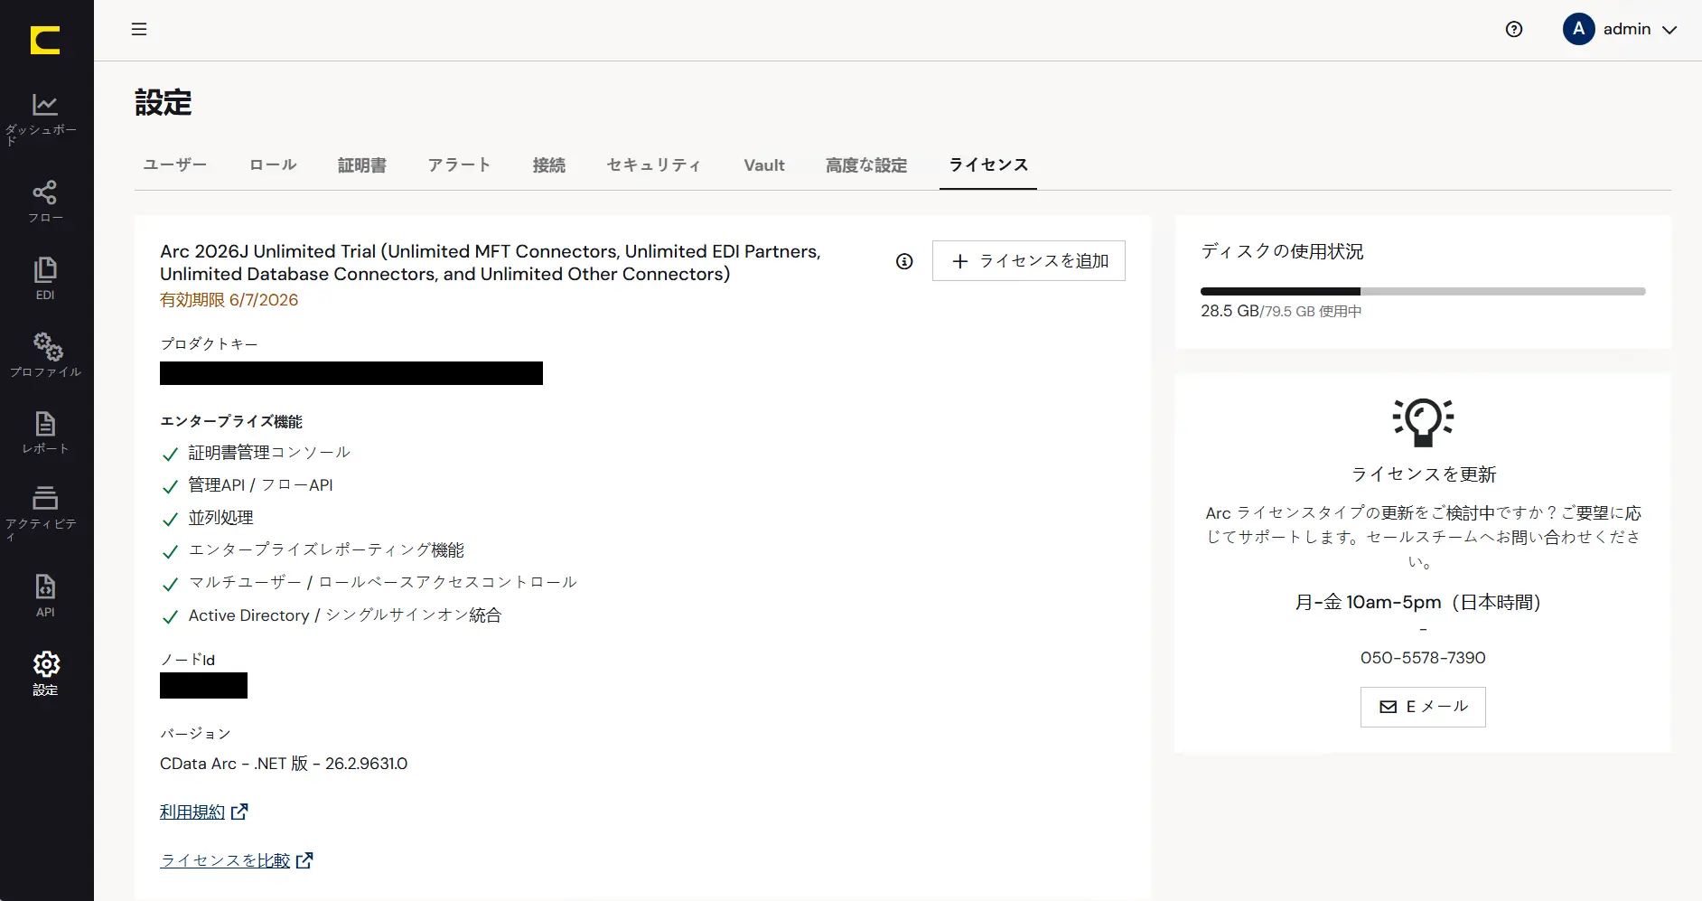Switch to the 接続 tab
Image resolution: width=1702 pixels, height=901 pixels.
tap(549, 164)
